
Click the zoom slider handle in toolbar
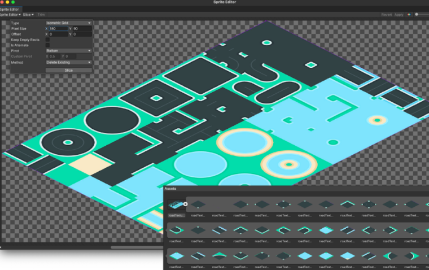coord(417,15)
